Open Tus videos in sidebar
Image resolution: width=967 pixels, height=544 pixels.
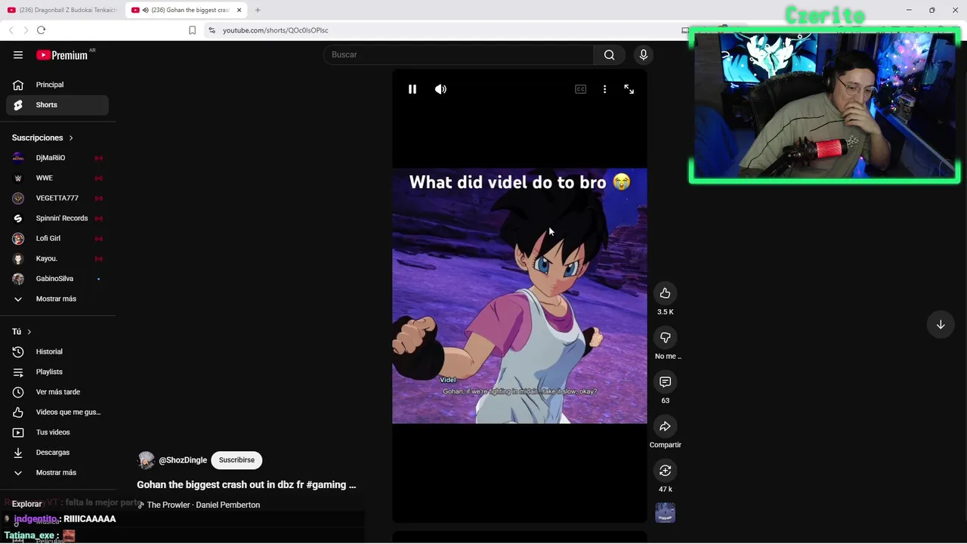57,432
